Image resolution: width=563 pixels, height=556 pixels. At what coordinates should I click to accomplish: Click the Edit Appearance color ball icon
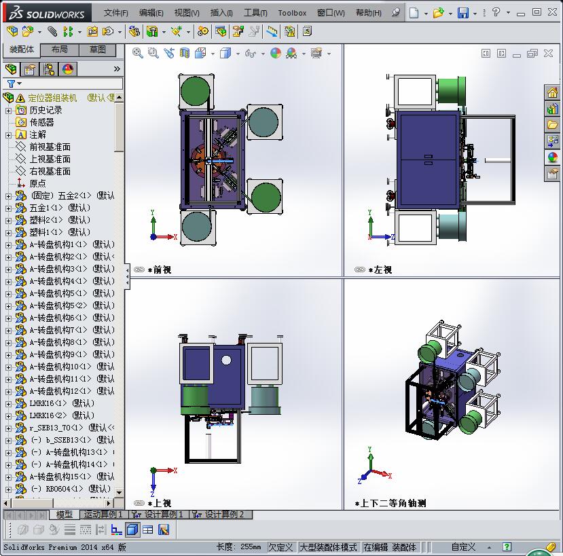click(276, 53)
